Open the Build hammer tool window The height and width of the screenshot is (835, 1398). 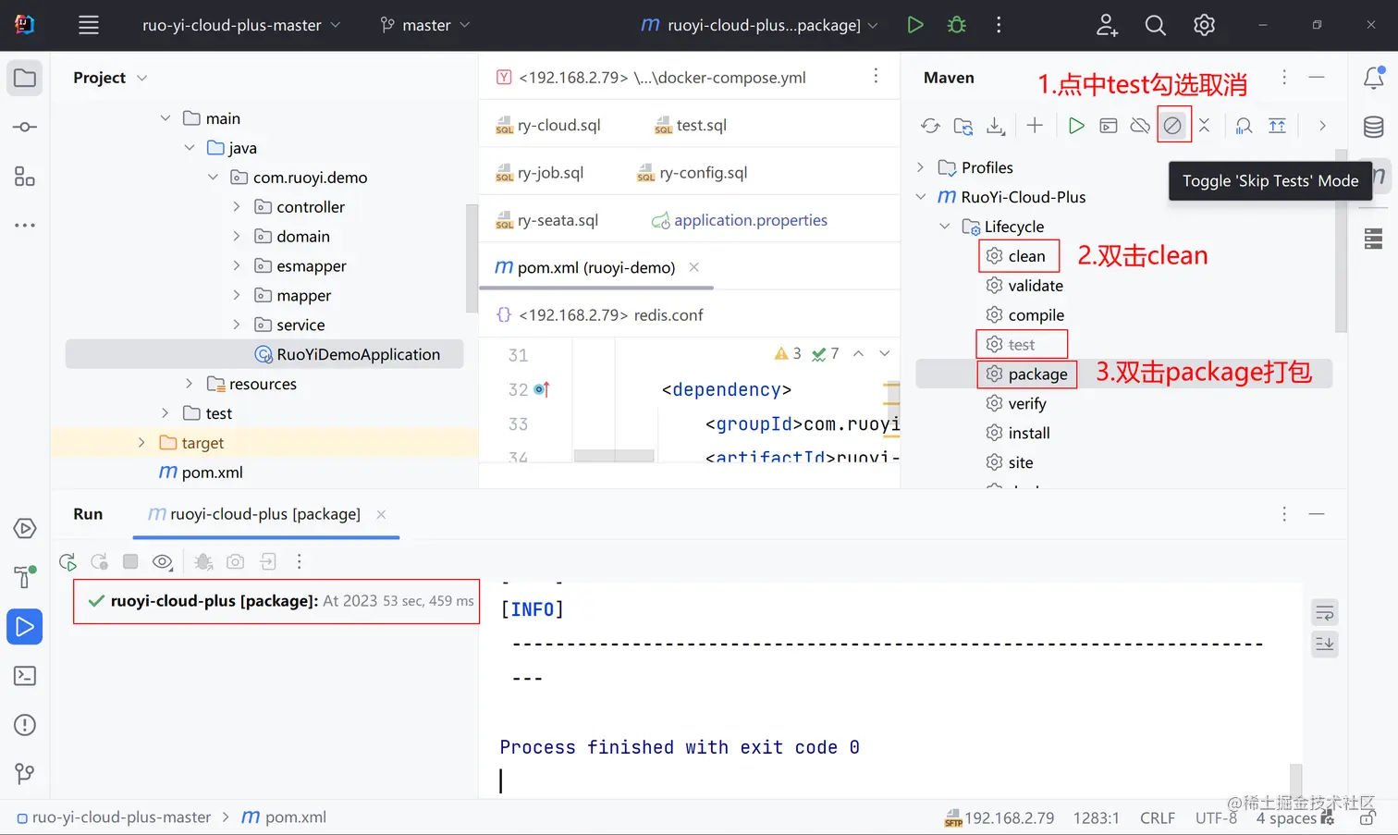tap(25, 577)
